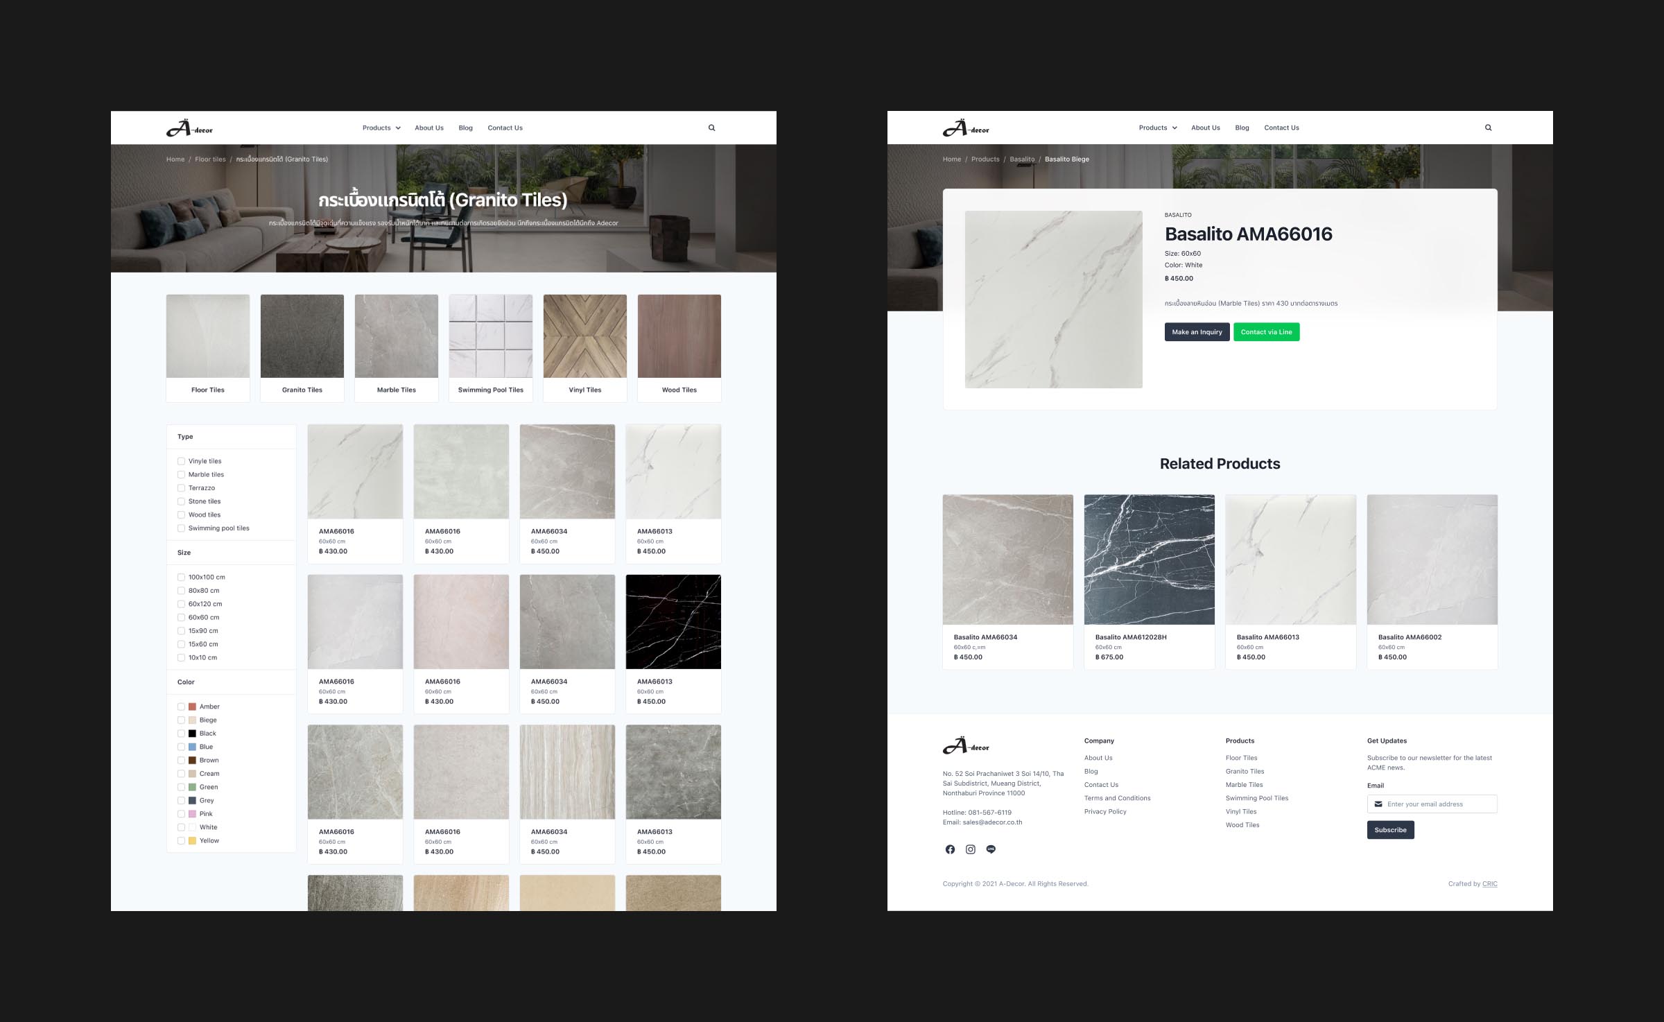Click search icon on Basalito product page

[1488, 128]
